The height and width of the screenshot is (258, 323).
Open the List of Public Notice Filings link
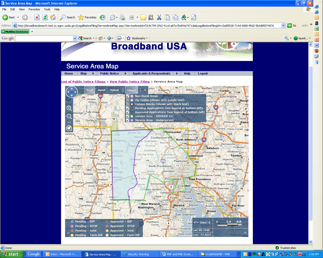pyautogui.click(x=83, y=82)
